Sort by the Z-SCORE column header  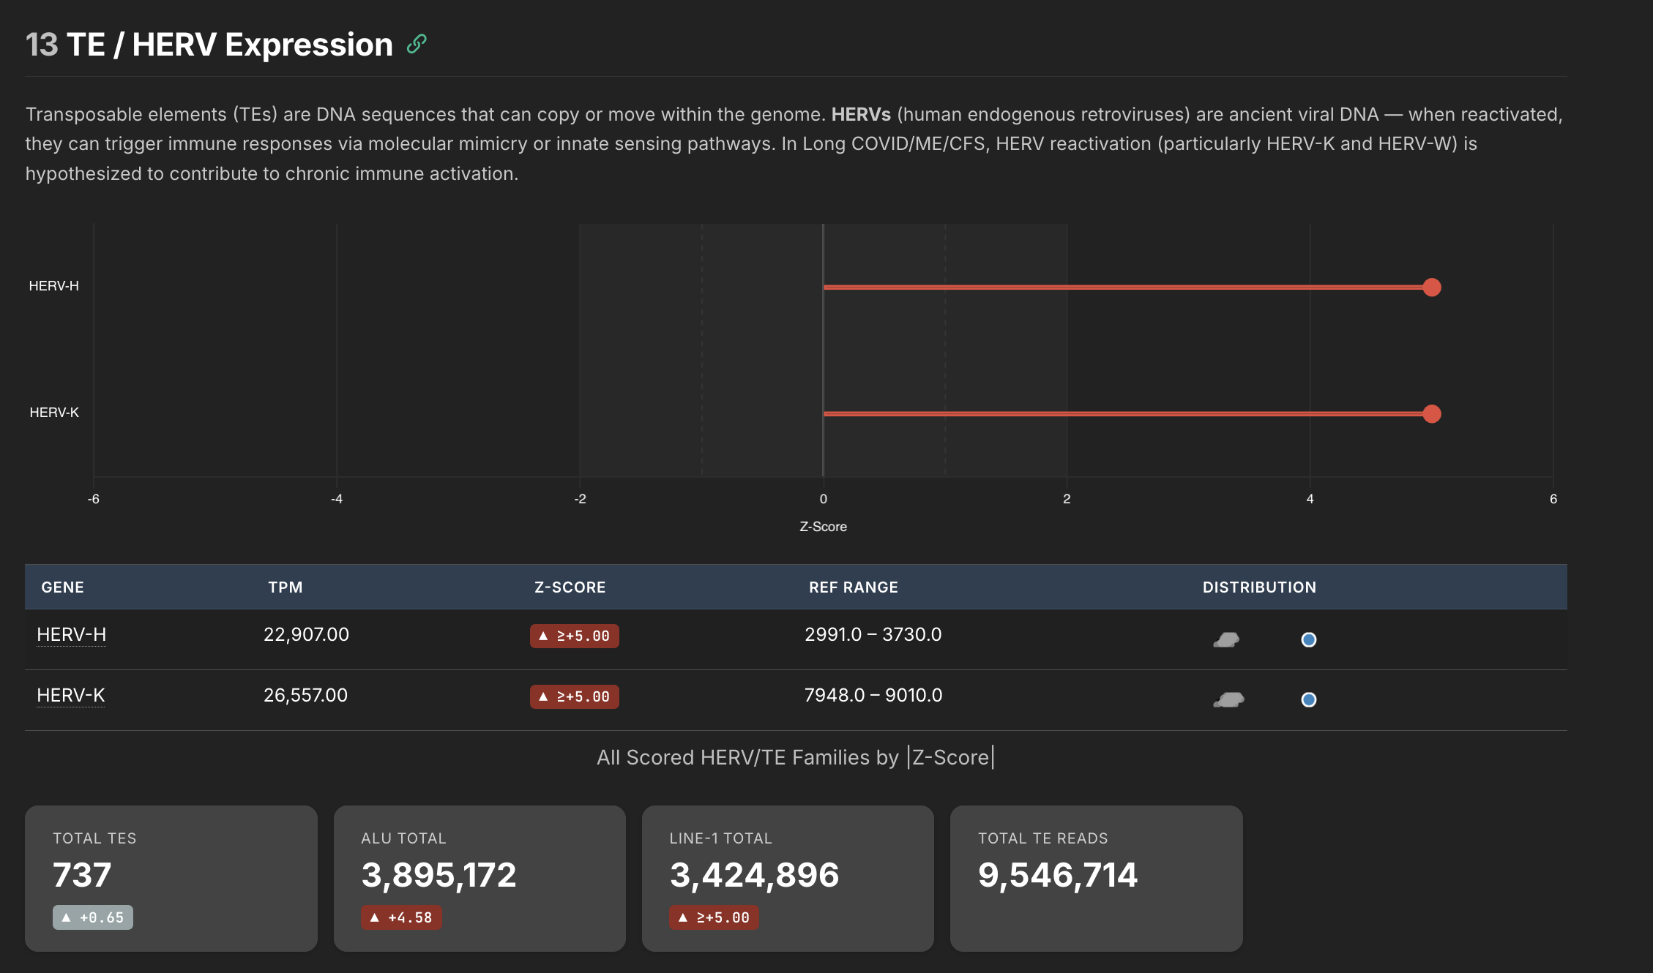pos(570,587)
